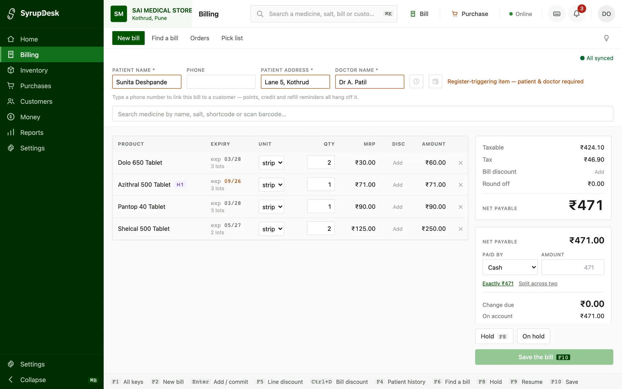The height and width of the screenshot is (389, 622).
Task: Click quantity field for Azithral 500 Tablet
Action: tap(321, 184)
